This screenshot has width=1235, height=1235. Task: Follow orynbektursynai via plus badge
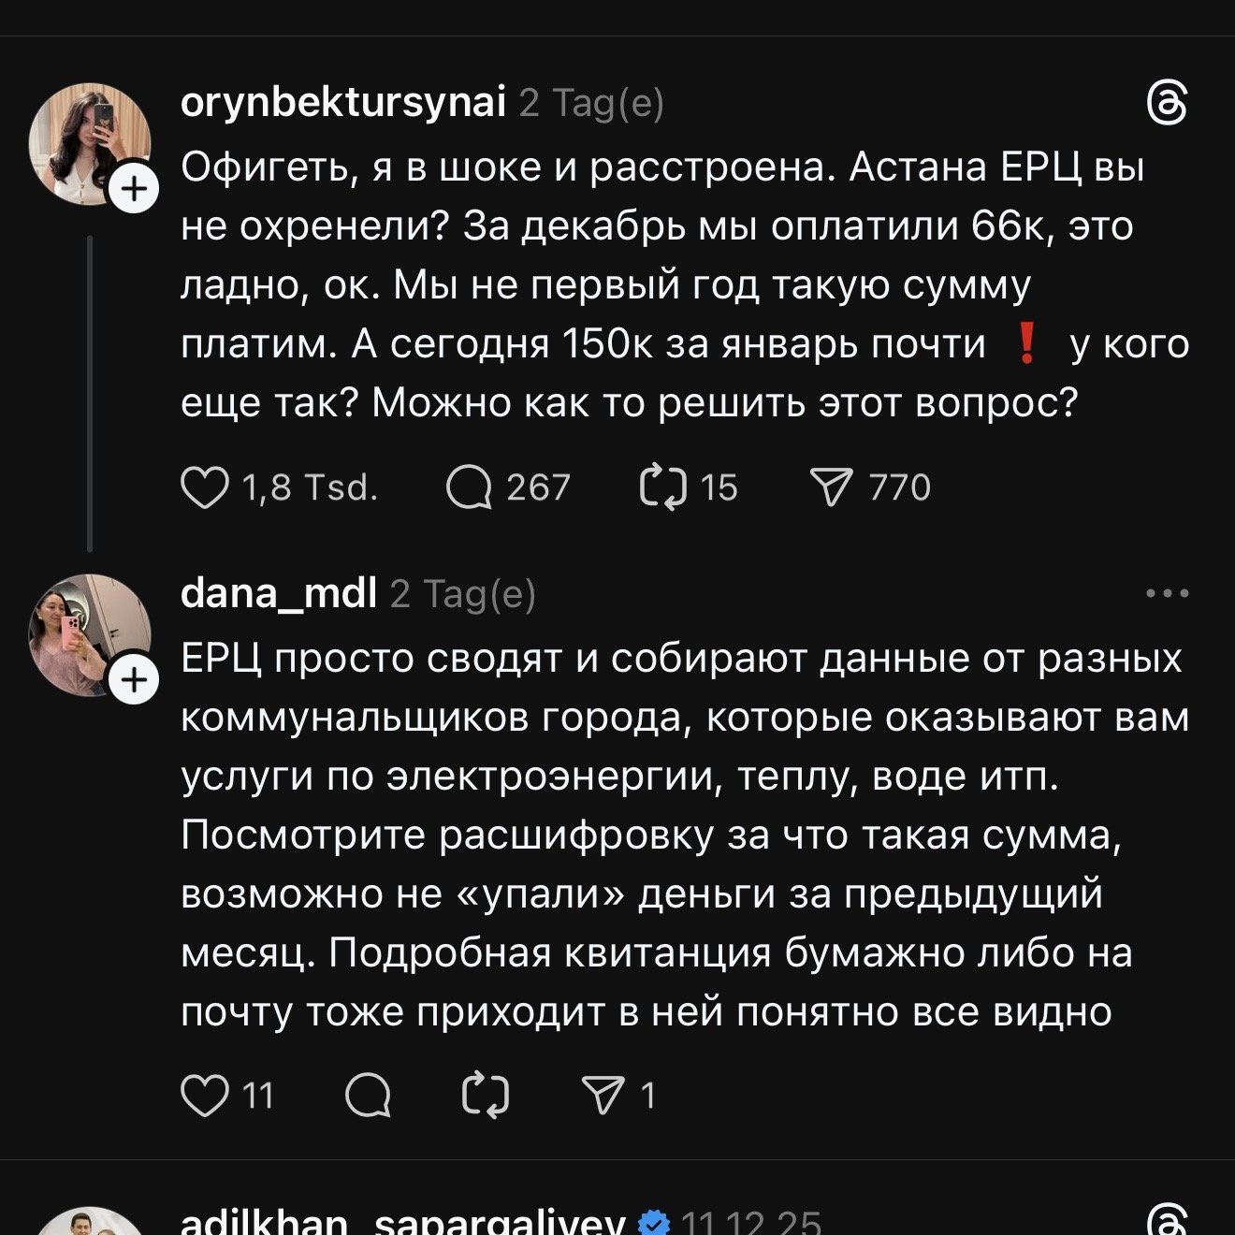coord(135,190)
